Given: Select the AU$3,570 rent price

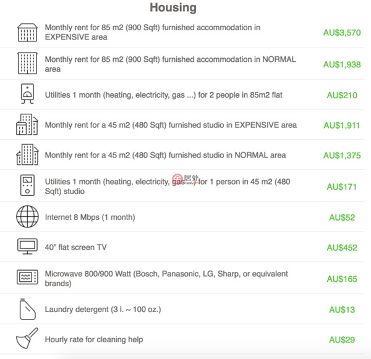Looking at the screenshot, I should (342, 33).
